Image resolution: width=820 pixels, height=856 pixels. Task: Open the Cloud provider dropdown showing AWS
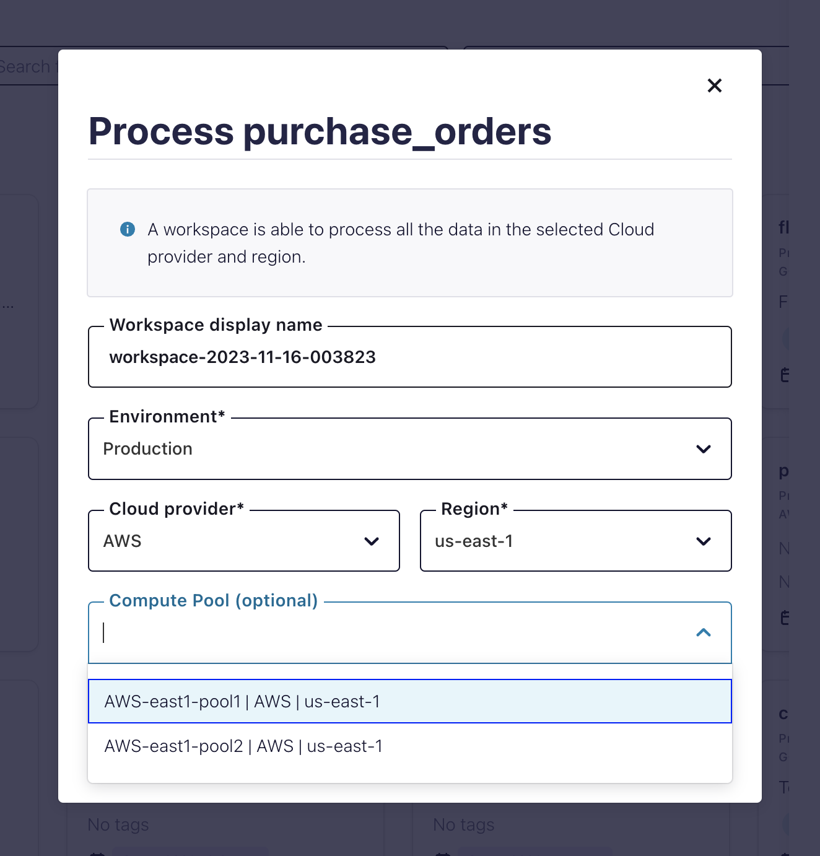(235, 541)
